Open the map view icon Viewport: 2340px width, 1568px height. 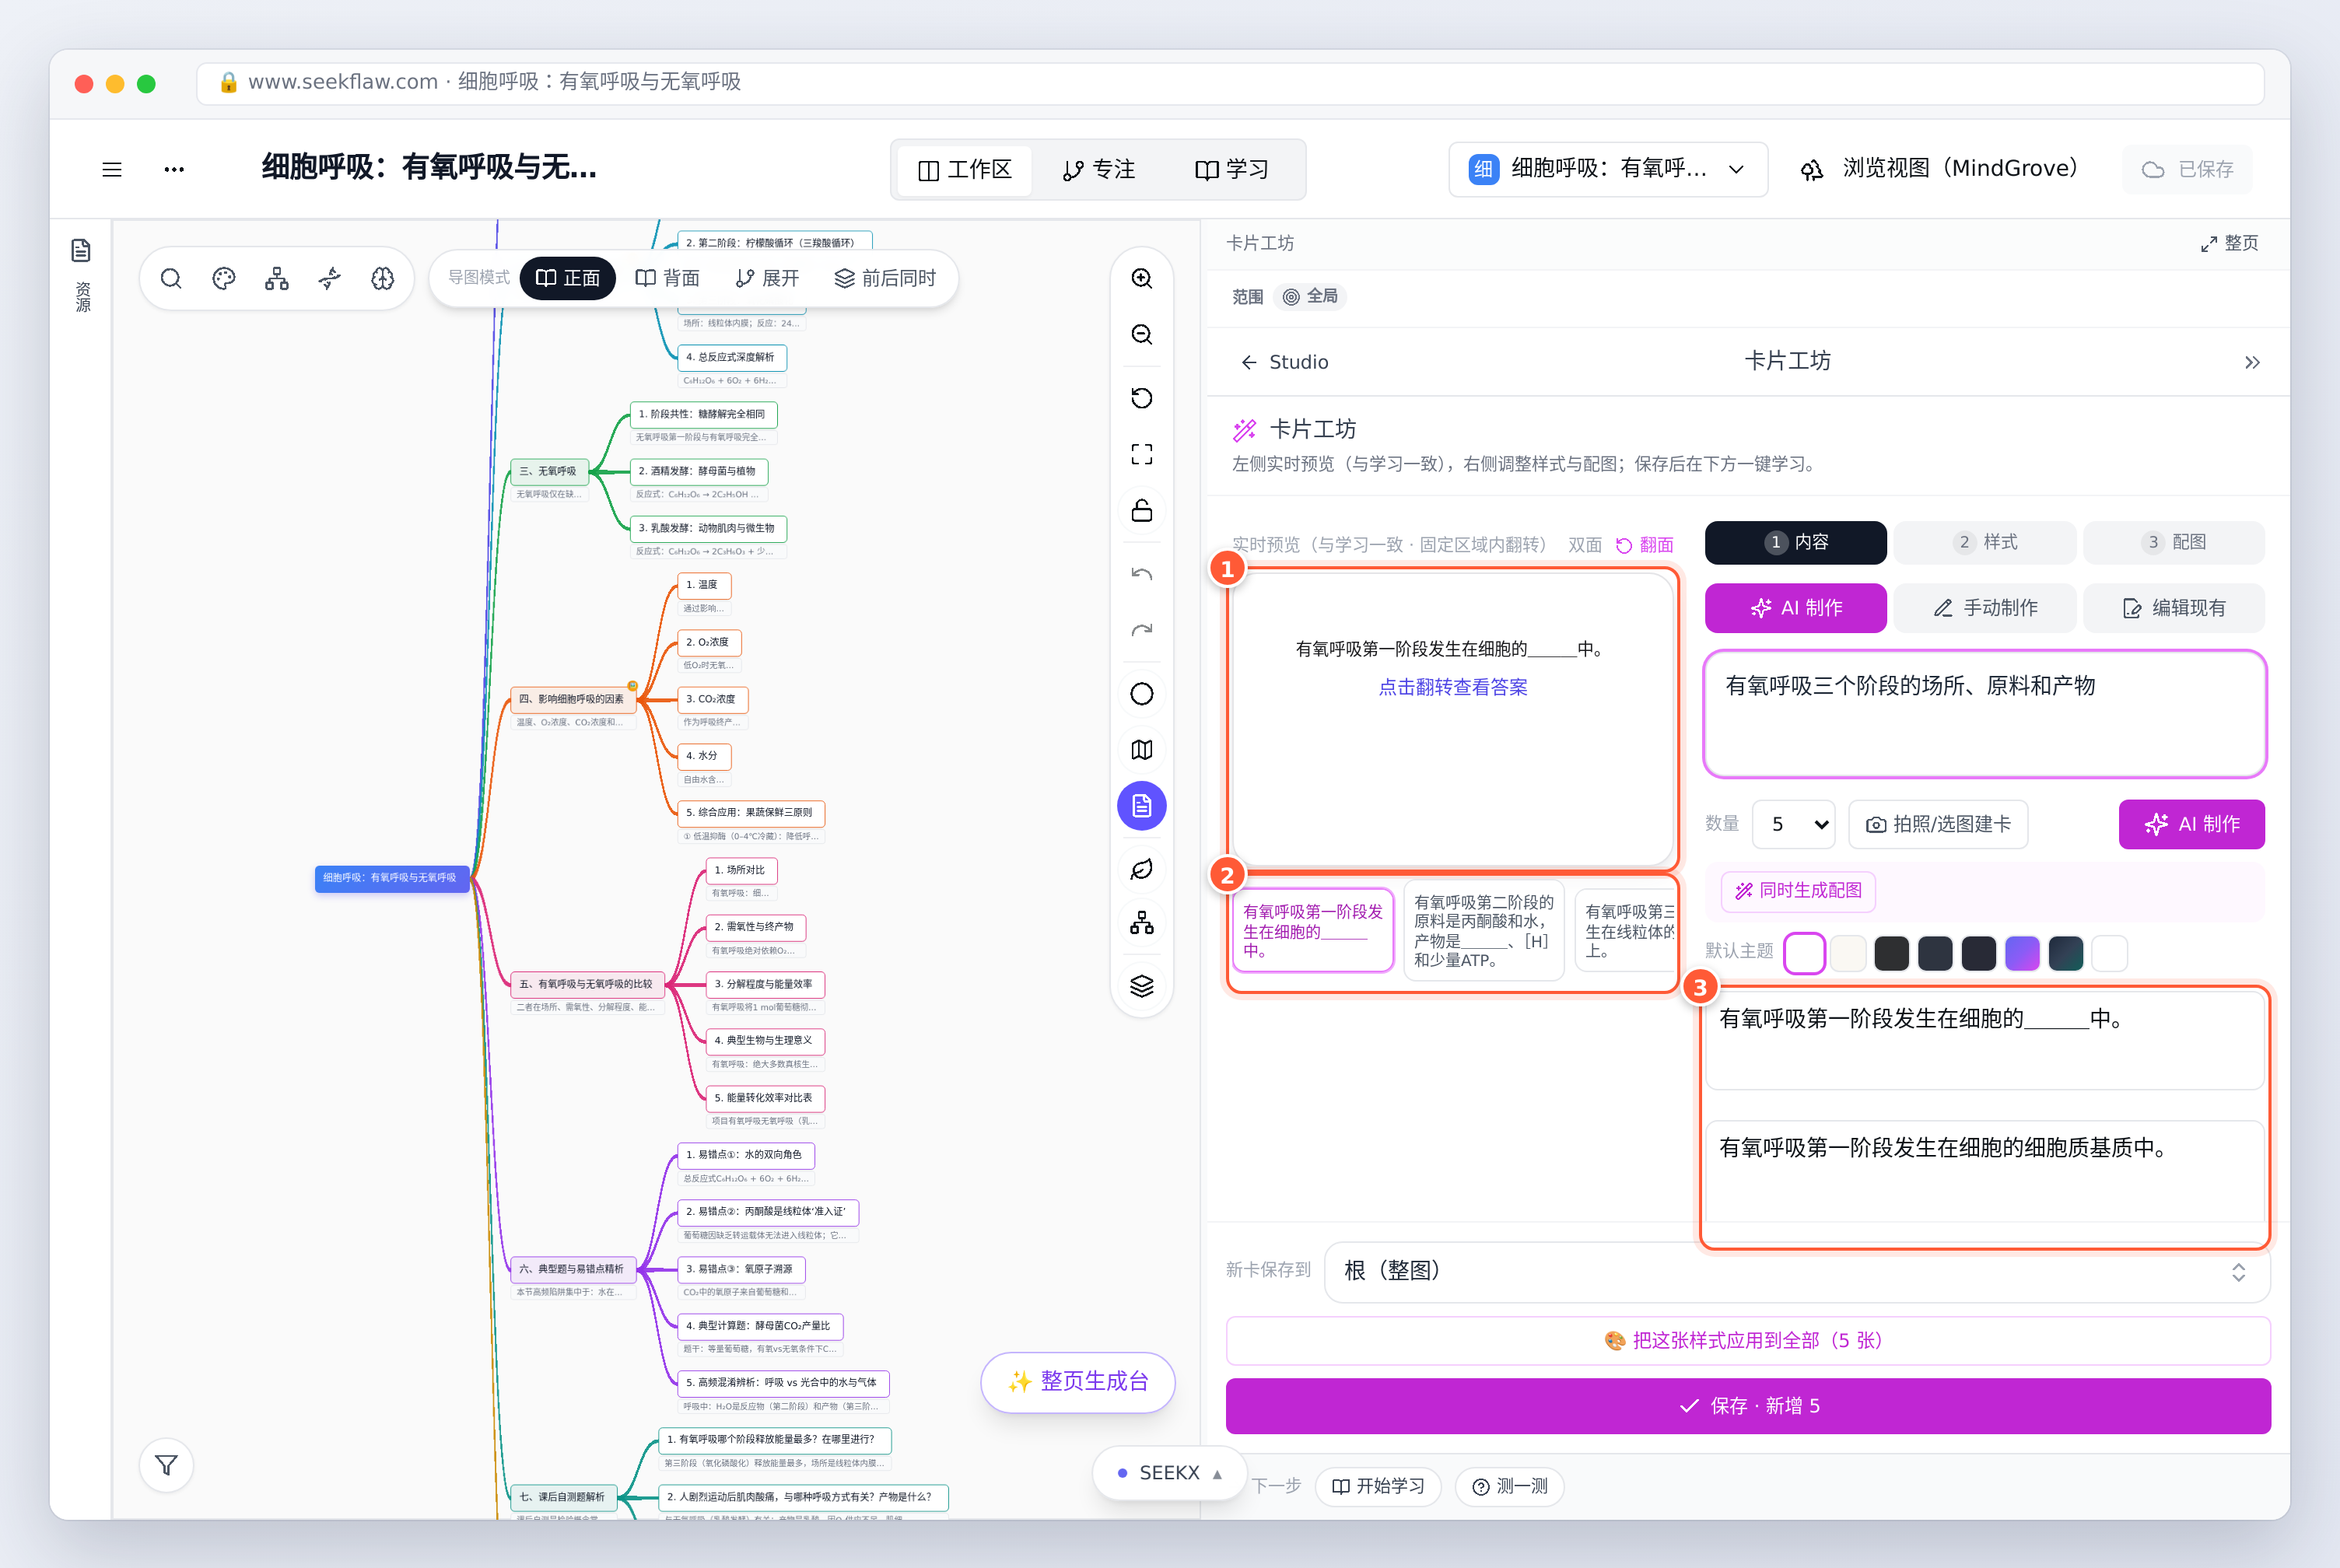pyautogui.click(x=1142, y=750)
